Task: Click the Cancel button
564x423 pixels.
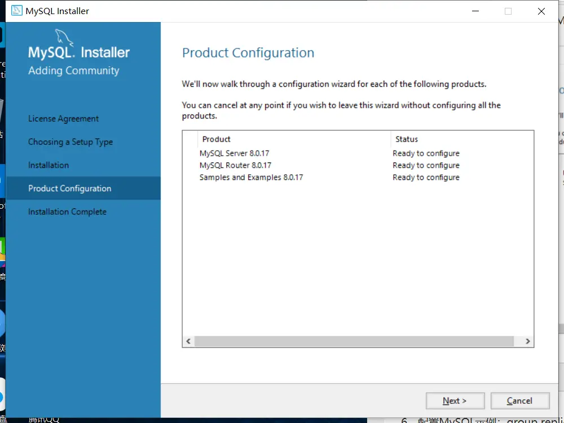Action: tap(520, 400)
